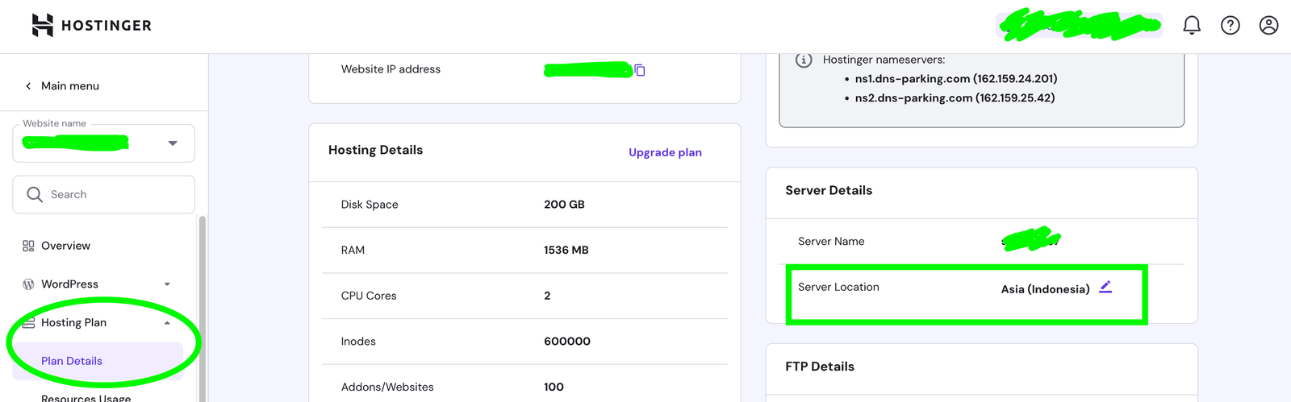Open Plan Details page
The height and width of the screenshot is (402, 1291).
pyautogui.click(x=72, y=361)
